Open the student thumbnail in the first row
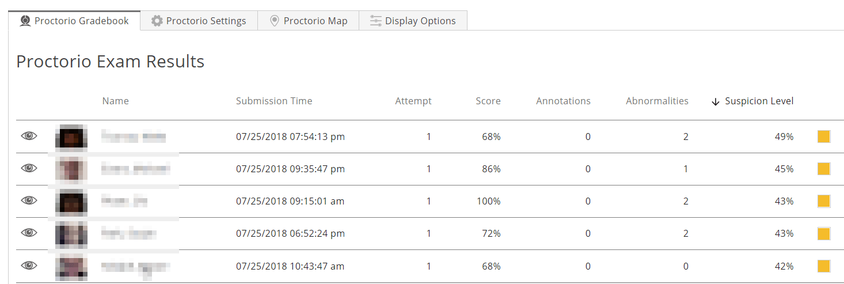Viewport: 844px width, 284px height. (x=71, y=137)
